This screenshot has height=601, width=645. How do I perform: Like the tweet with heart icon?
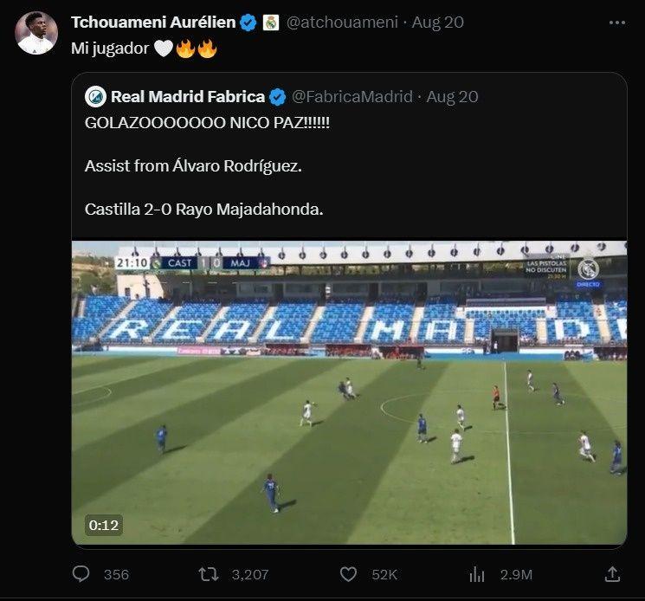348,573
